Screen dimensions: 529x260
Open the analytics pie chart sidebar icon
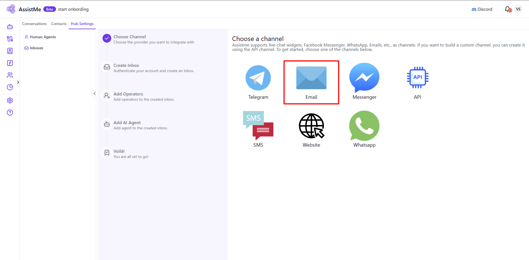click(x=10, y=87)
